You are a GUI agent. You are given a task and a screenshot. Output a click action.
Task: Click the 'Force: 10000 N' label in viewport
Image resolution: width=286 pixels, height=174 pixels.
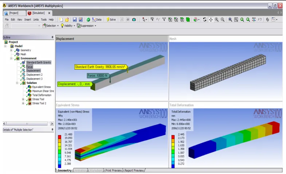point(98,75)
